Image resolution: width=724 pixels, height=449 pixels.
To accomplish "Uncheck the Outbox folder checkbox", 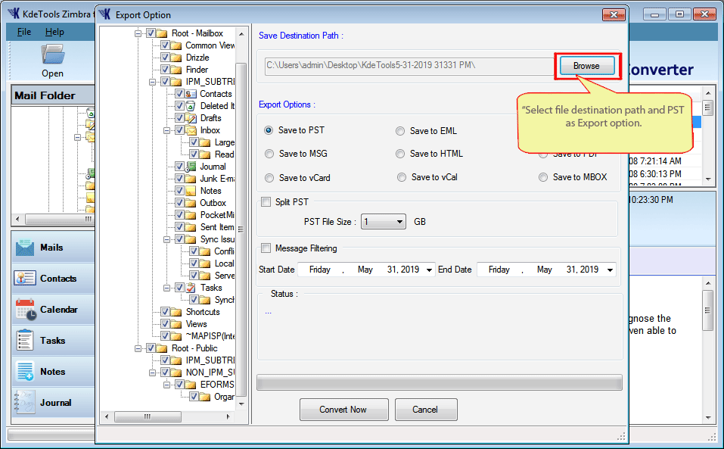I will [179, 203].
